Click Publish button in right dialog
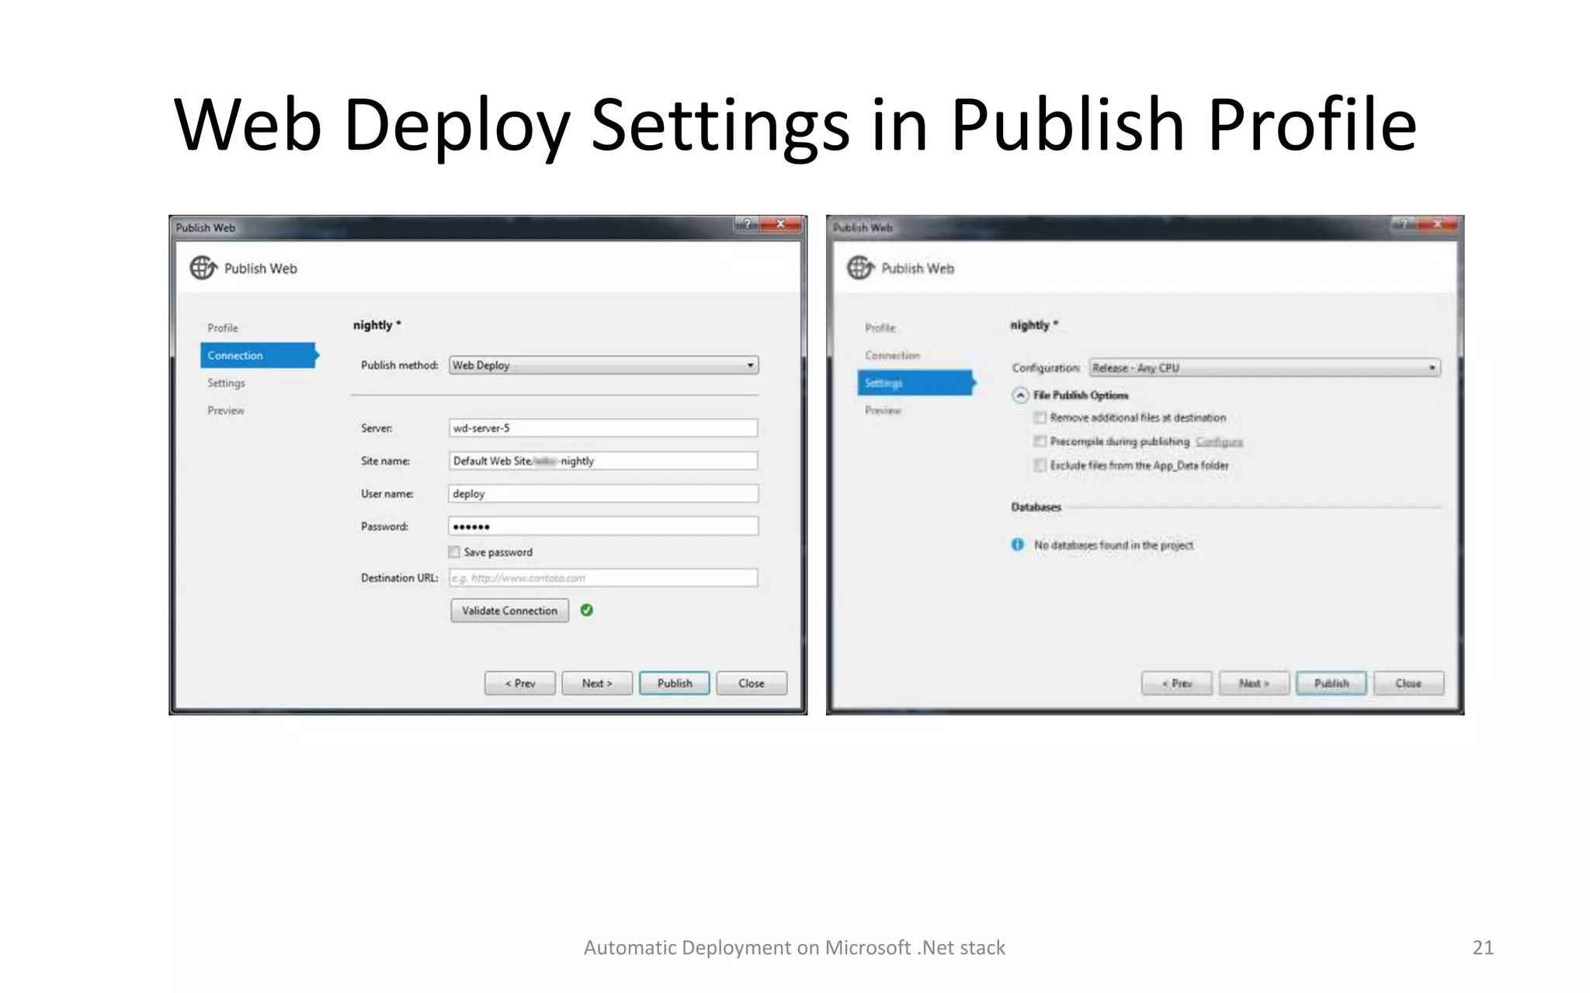 click(x=1331, y=683)
